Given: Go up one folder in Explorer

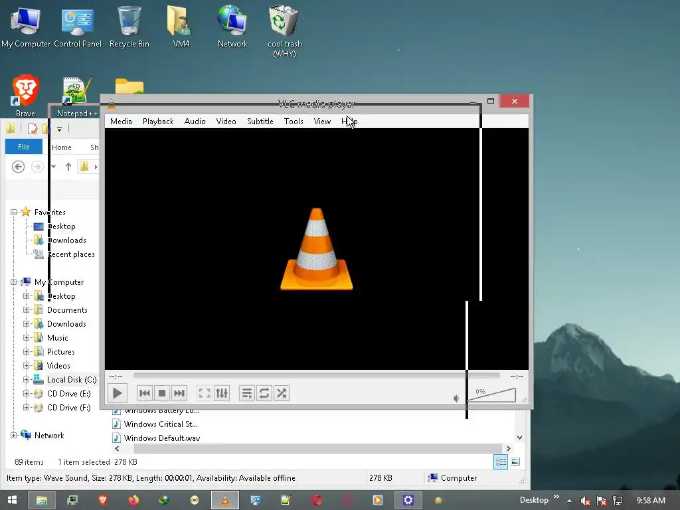Looking at the screenshot, I should point(68,167).
